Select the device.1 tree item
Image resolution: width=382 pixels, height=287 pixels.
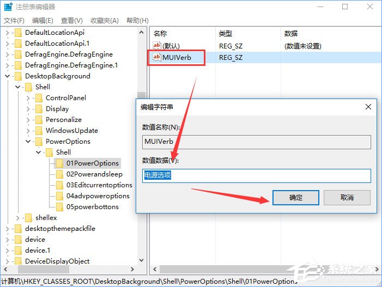pos(38,251)
